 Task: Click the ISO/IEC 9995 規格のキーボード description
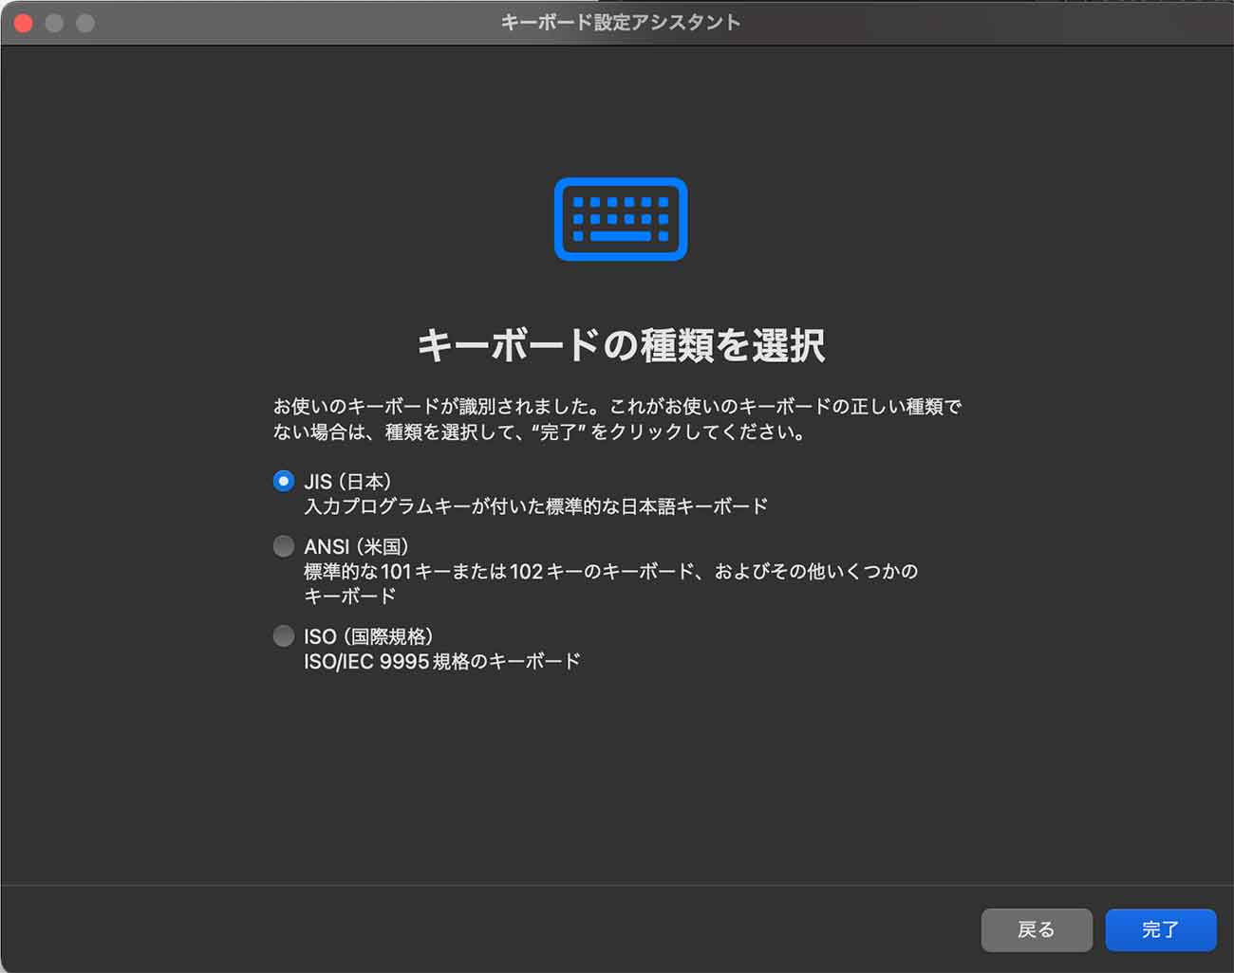click(x=441, y=661)
